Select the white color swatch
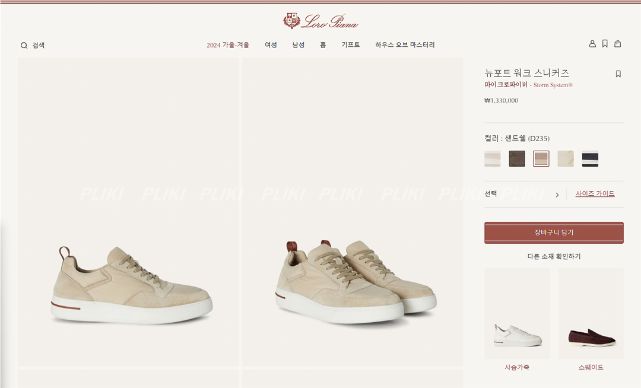Viewport: 641px width, 388px height. (x=492, y=158)
